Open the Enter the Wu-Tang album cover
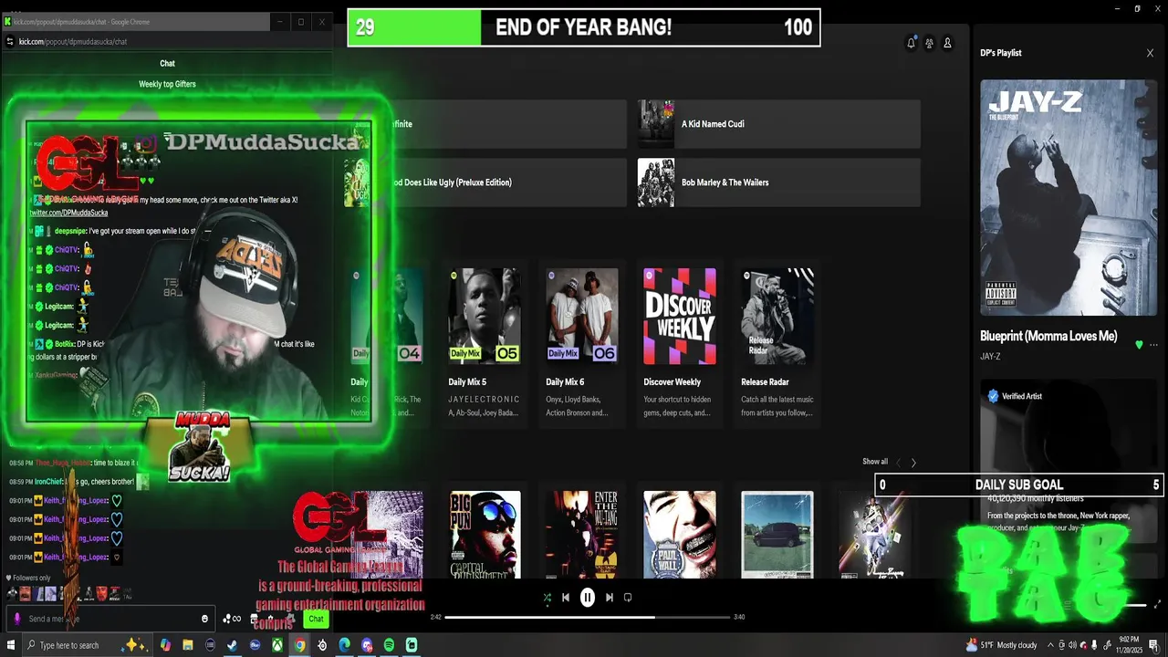Image resolution: width=1168 pixels, height=657 pixels. 582,534
